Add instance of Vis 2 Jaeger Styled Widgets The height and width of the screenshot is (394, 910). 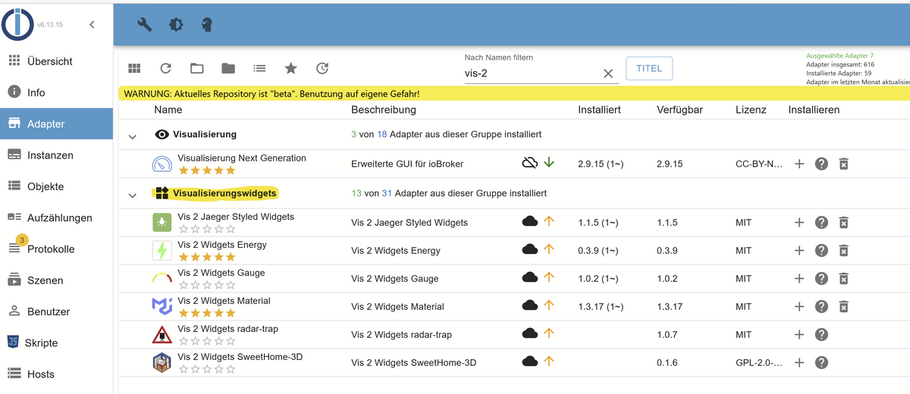click(799, 222)
